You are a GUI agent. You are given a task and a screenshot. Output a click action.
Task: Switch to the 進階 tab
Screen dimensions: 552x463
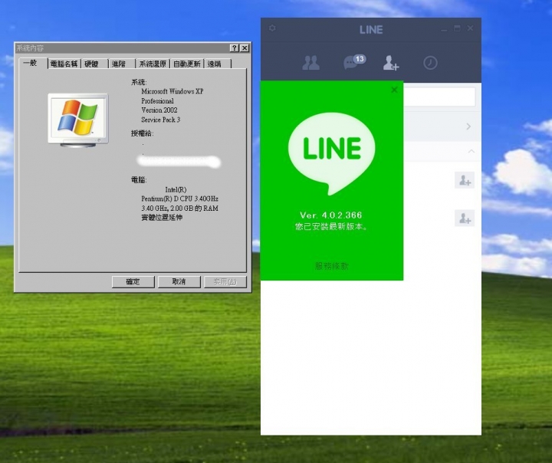click(121, 64)
